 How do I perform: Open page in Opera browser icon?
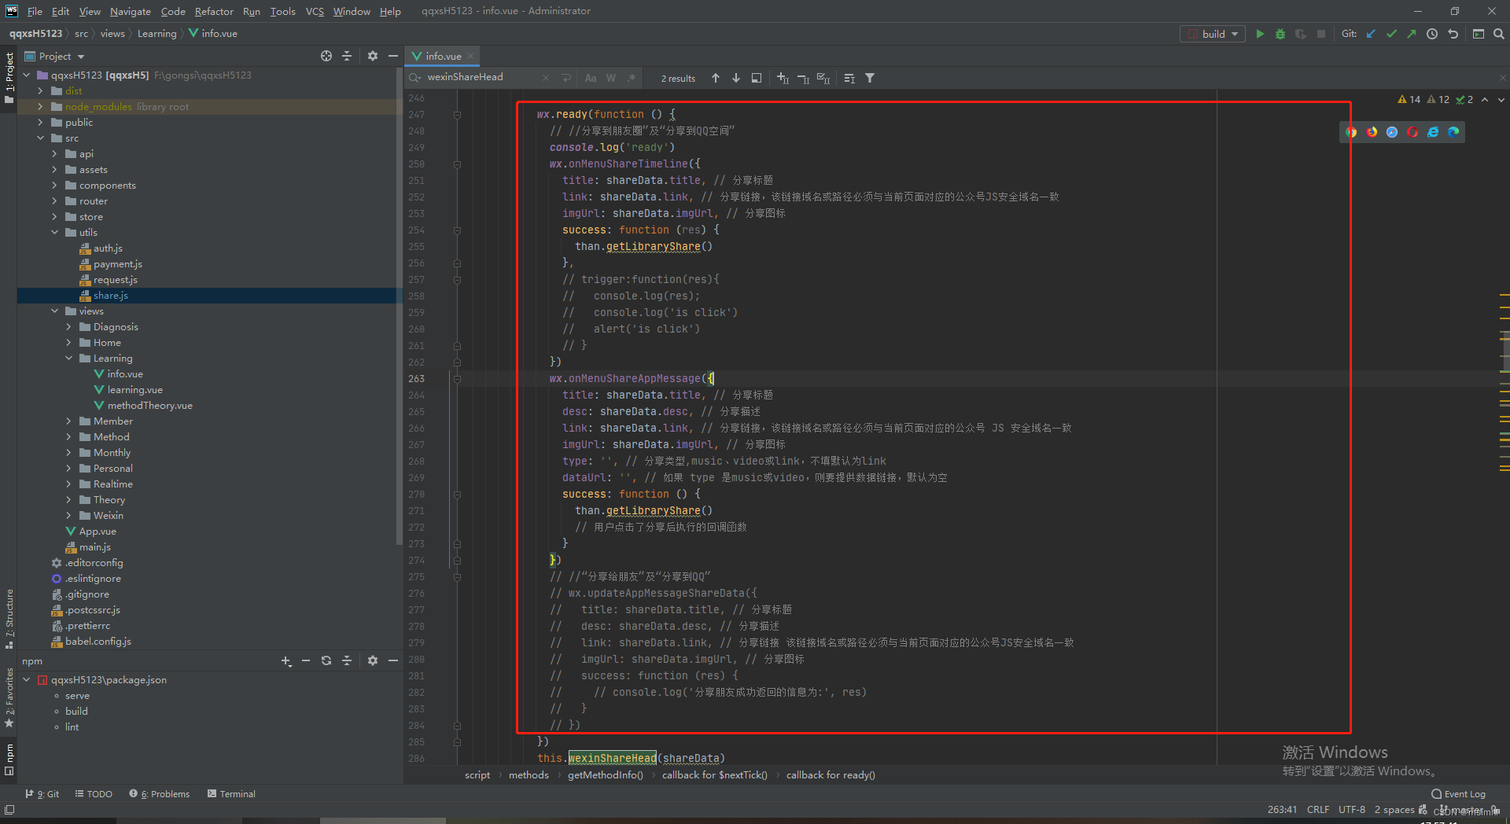[x=1412, y=132]
